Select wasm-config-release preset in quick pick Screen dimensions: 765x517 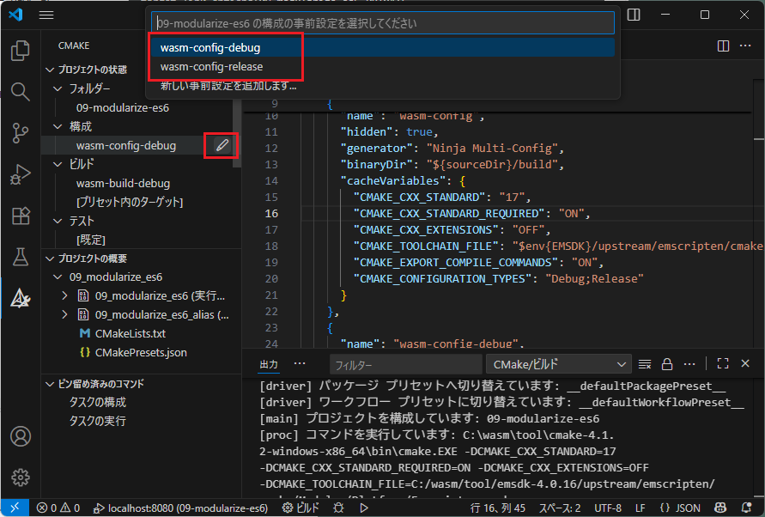[383, 66]
